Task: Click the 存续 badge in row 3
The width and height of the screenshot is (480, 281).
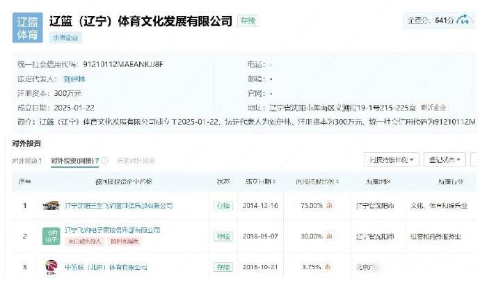Action: [x=223, y=267]
